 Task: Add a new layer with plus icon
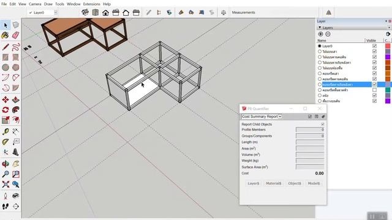click(x=320, y=34)
